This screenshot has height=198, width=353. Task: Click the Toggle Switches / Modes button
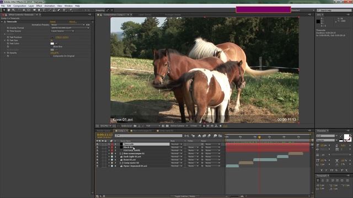coord(185,196)
